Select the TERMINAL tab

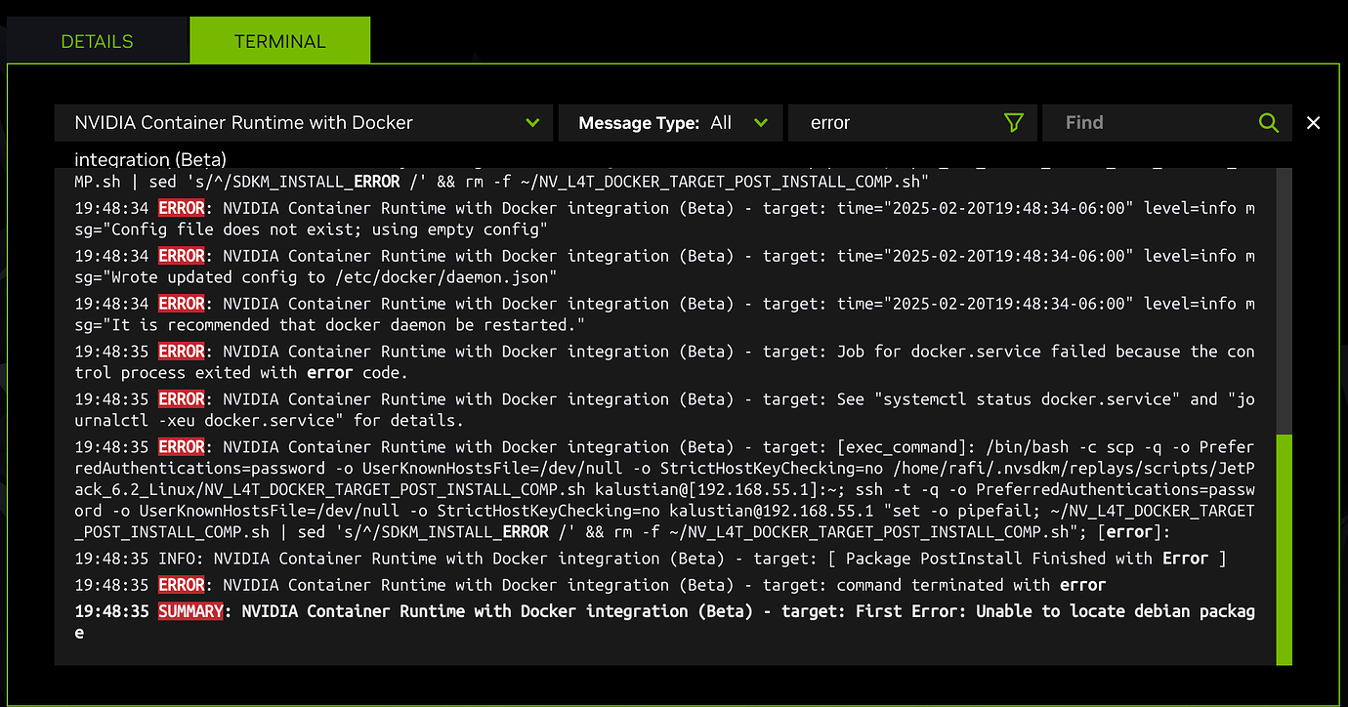pyautogui.click(x=279, y=40)
